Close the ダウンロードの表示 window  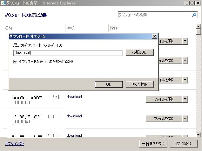198,3
